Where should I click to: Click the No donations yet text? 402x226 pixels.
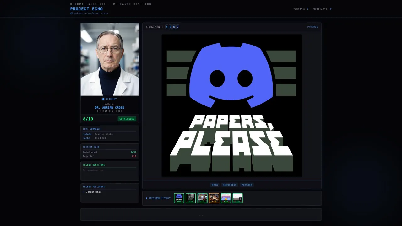(x=93, y=170)
